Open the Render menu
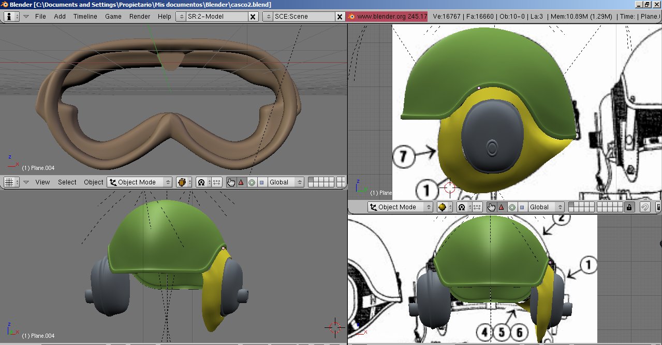The height and width of the screenshot is (345, 662). (x=139, y=16)
